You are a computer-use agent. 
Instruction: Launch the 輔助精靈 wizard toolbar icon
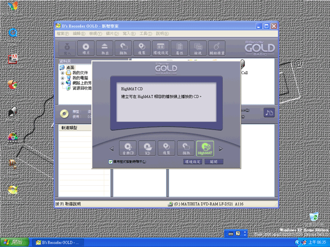(217, 48)
